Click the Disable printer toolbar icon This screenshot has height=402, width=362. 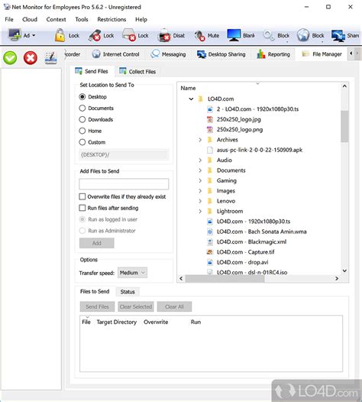(x=164, y=35)
